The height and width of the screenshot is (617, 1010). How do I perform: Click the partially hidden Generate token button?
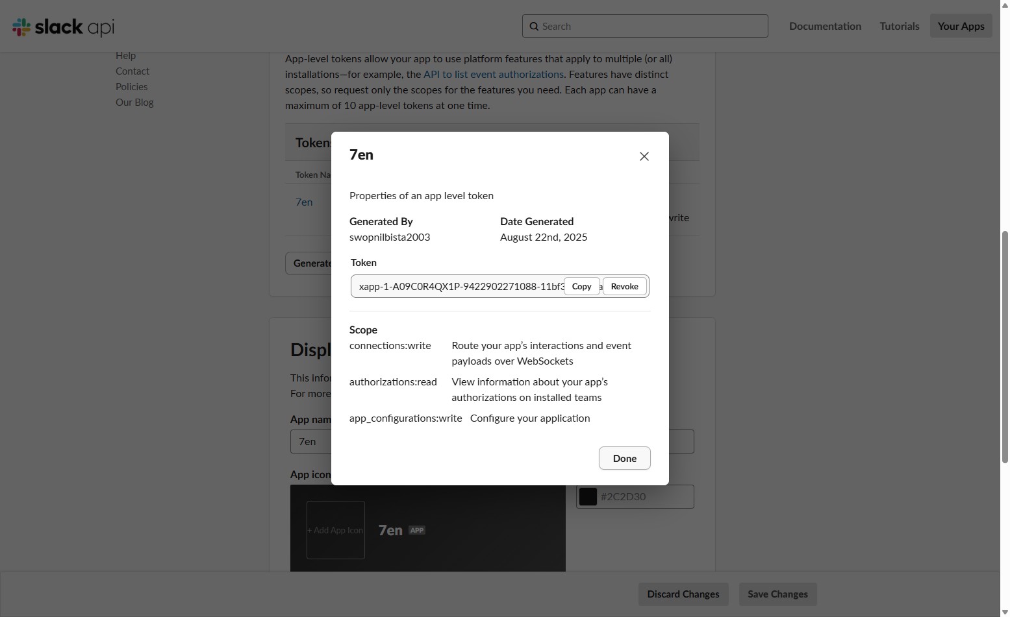pos(309,263)
